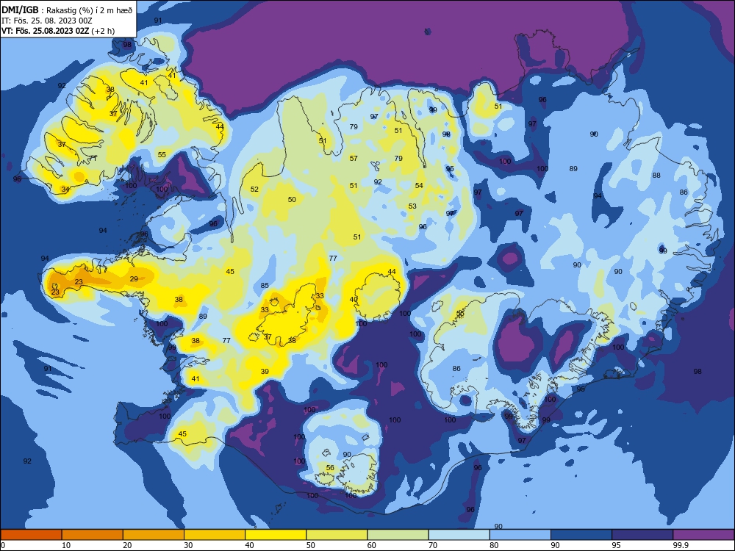
Task: Click the 'DMI/IGB' title text
Action: point(20,10)
